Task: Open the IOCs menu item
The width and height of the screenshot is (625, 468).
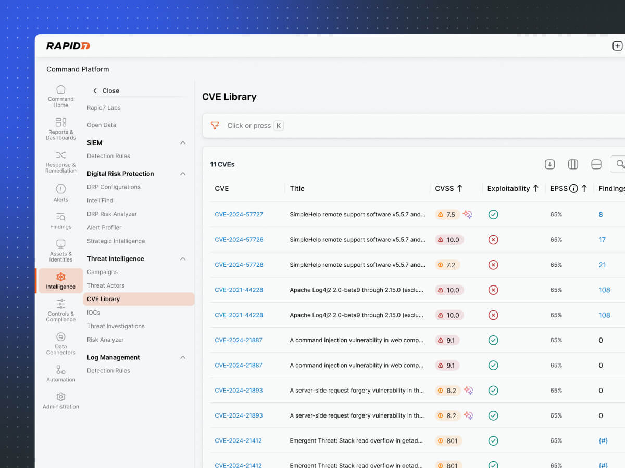Action: 94,313
